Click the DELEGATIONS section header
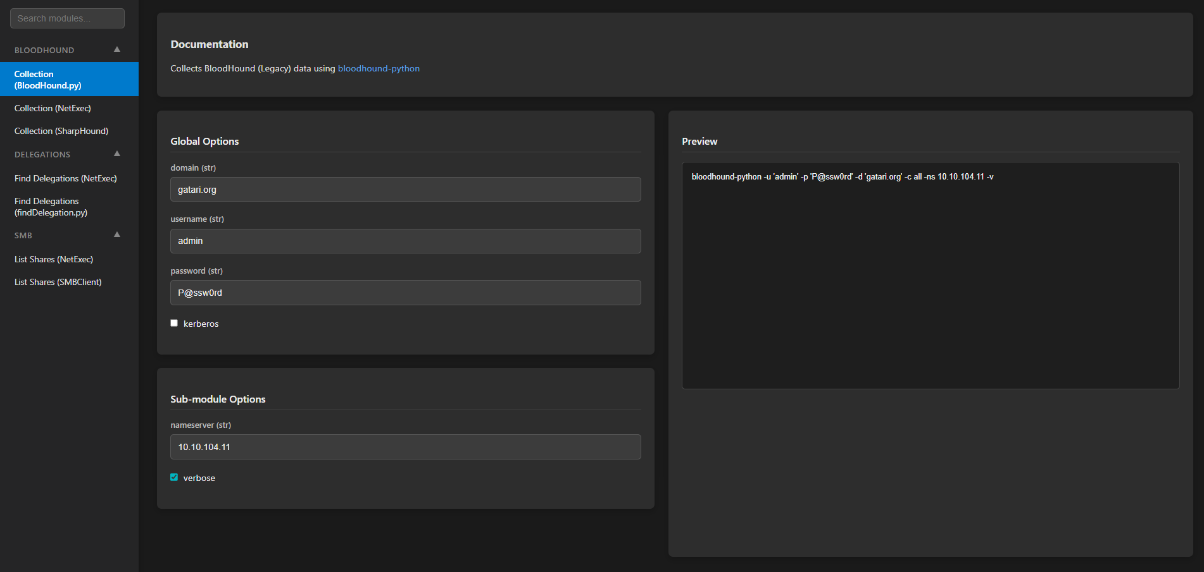Viewport: 1204px width, 572px height. [x=42, y=154]
